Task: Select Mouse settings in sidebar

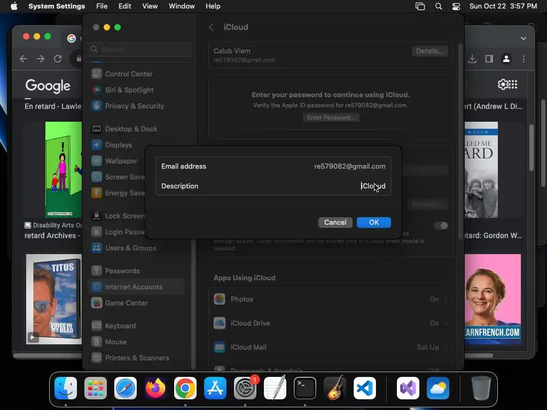Action: [116, 342]
